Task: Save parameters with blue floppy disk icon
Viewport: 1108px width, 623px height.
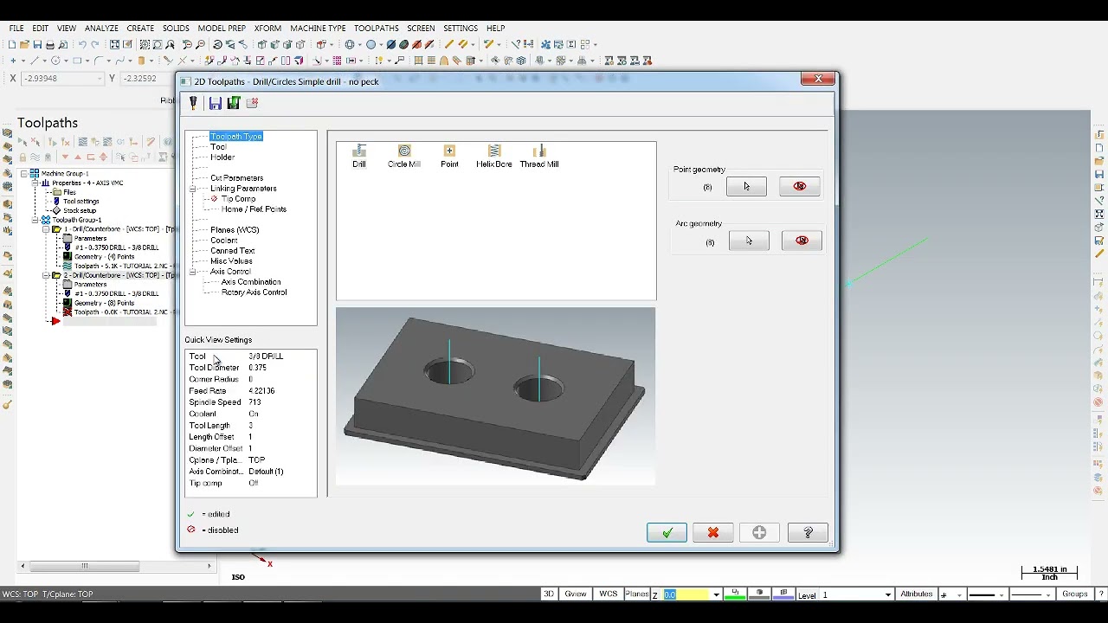Action: 215,103
